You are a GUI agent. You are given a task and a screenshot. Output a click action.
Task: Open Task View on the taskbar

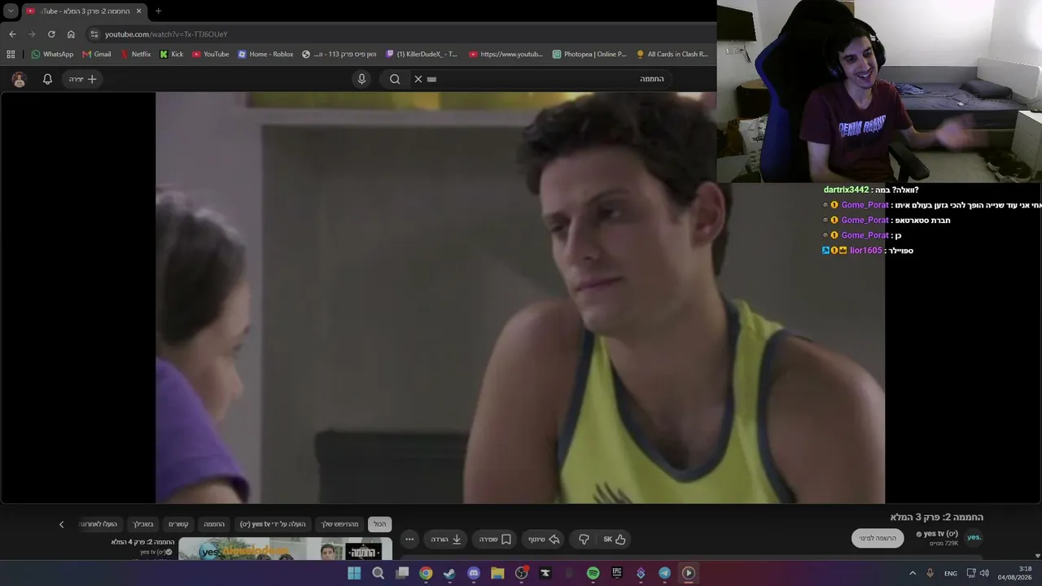click(402, 573)
